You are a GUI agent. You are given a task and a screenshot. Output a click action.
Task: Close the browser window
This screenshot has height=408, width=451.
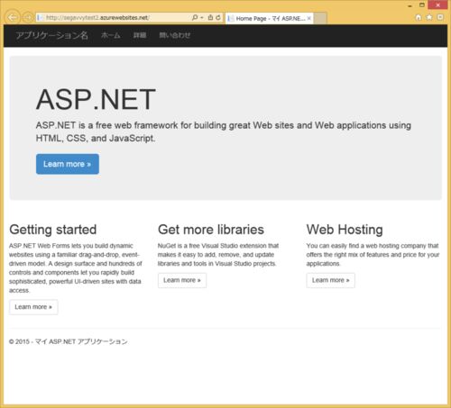437,5
